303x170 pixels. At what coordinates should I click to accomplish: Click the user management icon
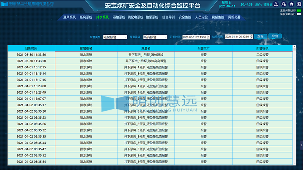(x=283, y=4)
